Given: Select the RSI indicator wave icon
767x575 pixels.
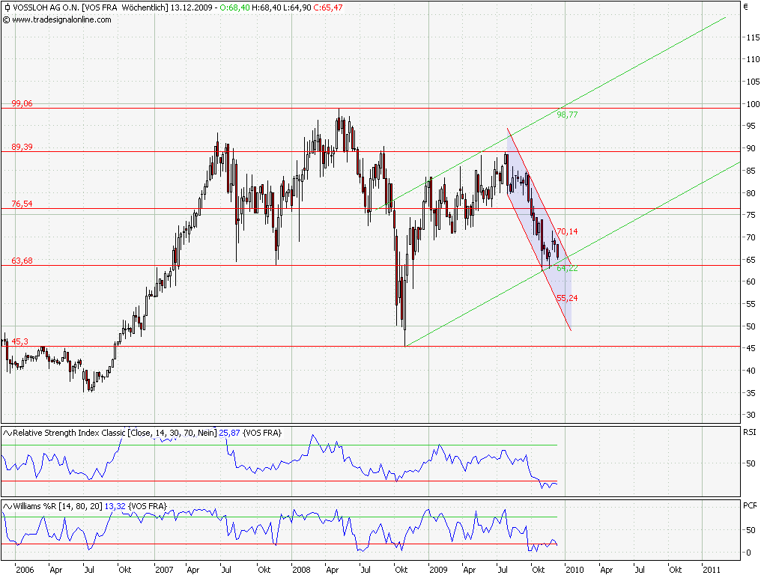Looking at the screenshot, I should pyautogui.click(x=7, y=431).
